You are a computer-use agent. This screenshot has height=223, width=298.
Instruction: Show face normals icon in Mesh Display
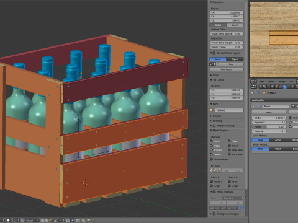coord(219,170)
